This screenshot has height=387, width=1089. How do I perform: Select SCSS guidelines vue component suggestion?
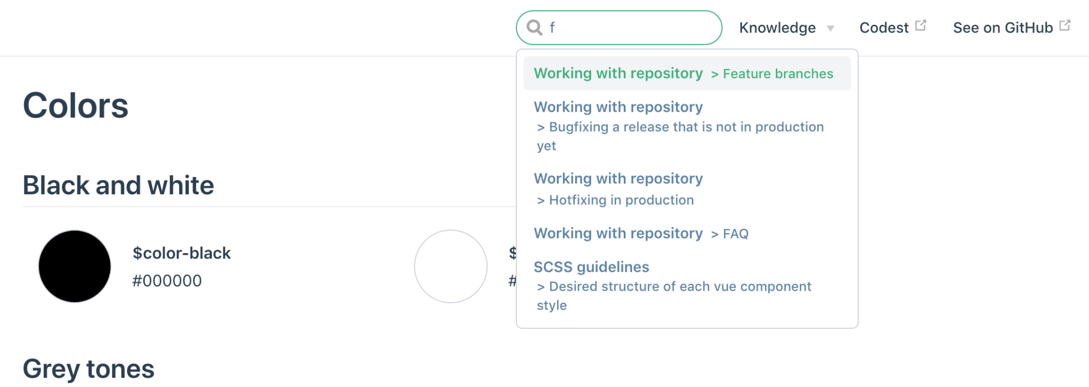pyautogui.click(x=673, y=286)
